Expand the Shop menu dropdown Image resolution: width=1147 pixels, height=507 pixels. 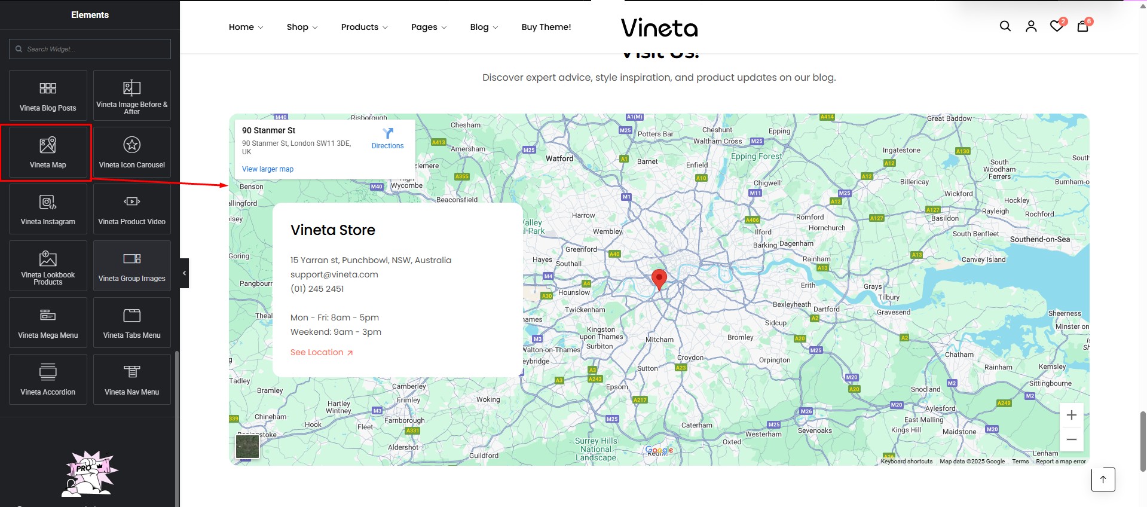click(302, 27)
